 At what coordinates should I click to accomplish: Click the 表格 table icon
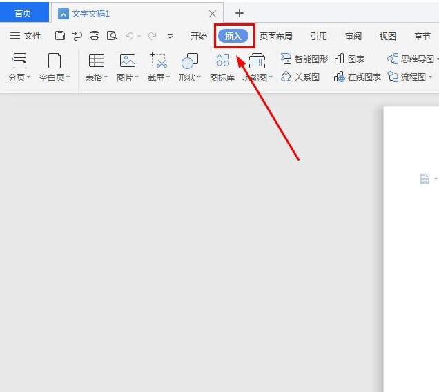[x=97, y=61]
